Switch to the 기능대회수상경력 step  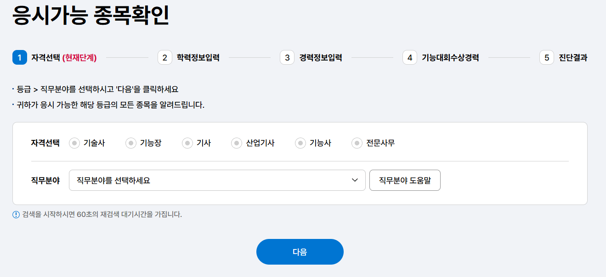click(x=449, y=57)
